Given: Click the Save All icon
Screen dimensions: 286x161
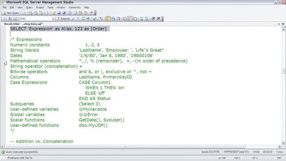Looking at the screenshot, I should click(x=64, y=13).
